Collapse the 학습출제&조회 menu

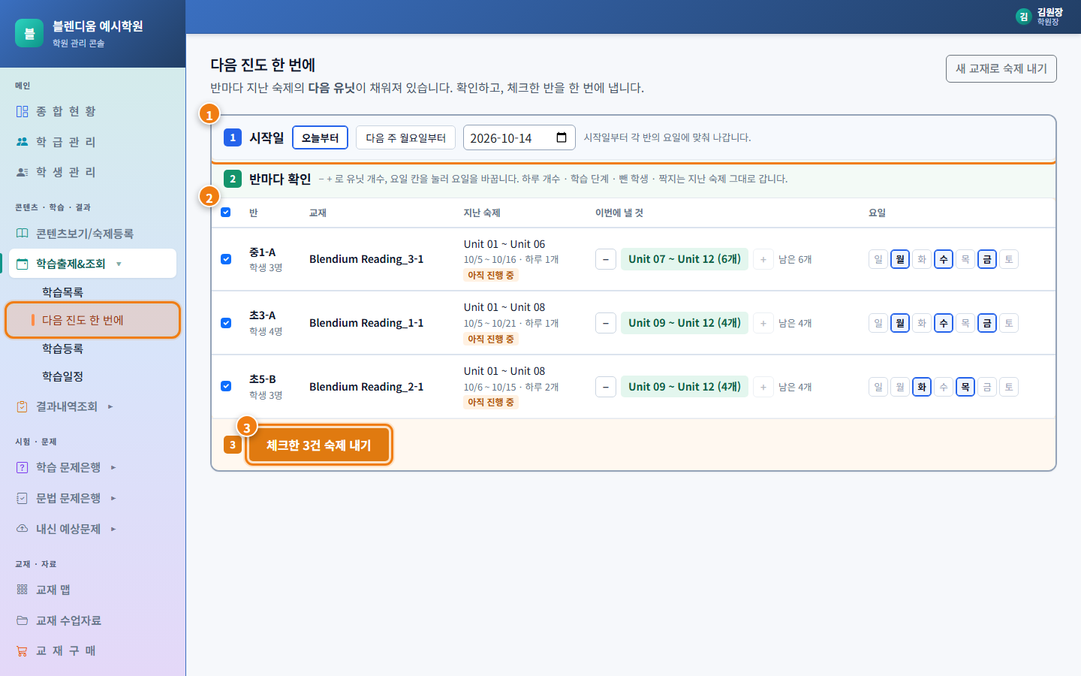click(x=93, y=264)
